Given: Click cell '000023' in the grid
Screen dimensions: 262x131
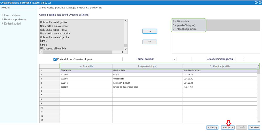Looking at the screenshot, I should click(x=86, y=87).
